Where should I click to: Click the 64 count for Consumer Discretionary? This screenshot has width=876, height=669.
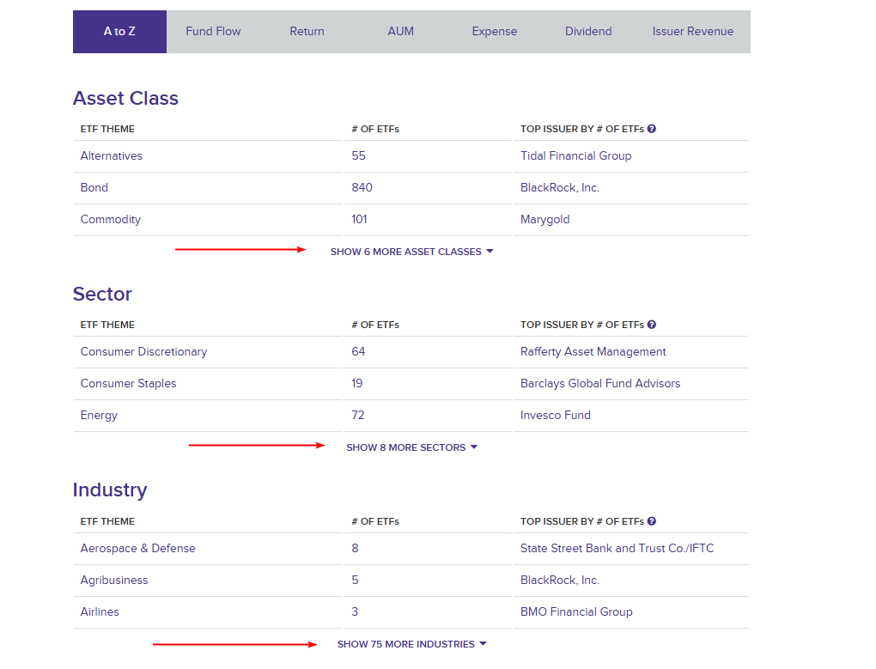[358, 352]
